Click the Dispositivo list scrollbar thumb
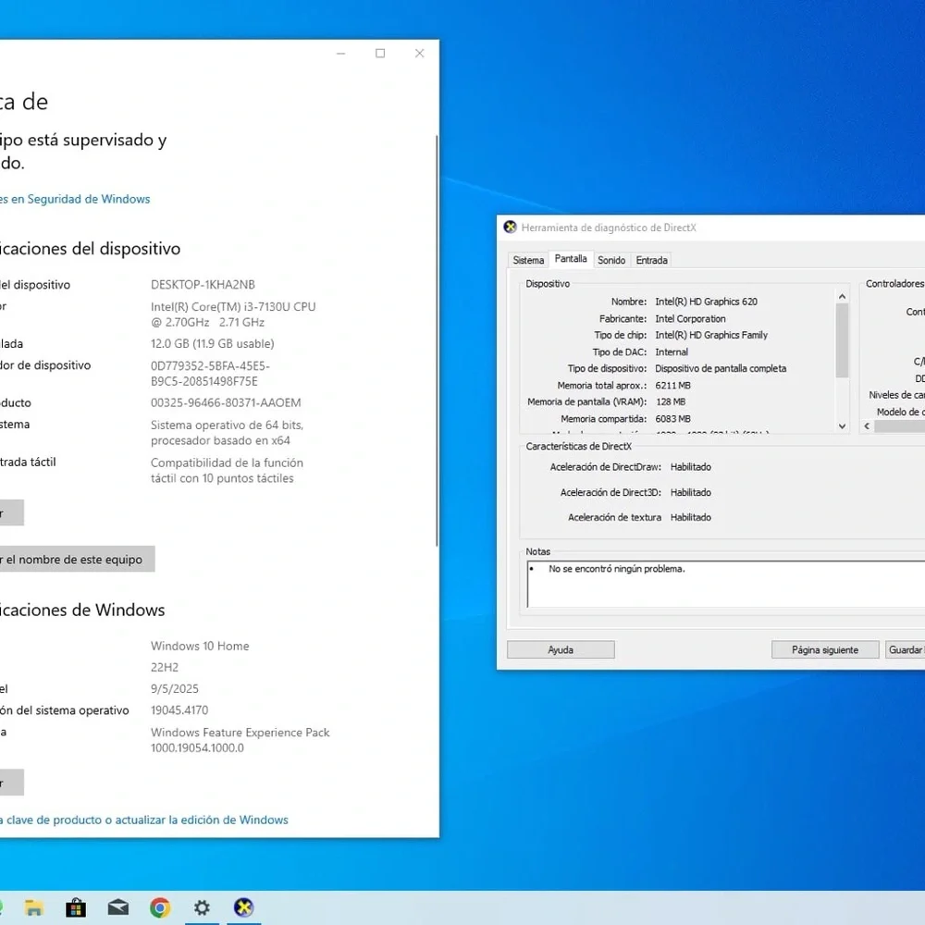This screenshot has height=925, width=925. (842, 340)
